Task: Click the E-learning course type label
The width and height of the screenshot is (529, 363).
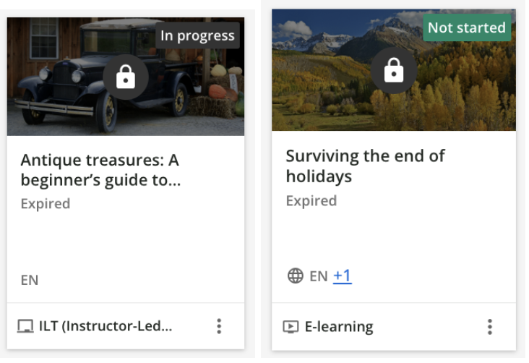Action: click(339, 327)
